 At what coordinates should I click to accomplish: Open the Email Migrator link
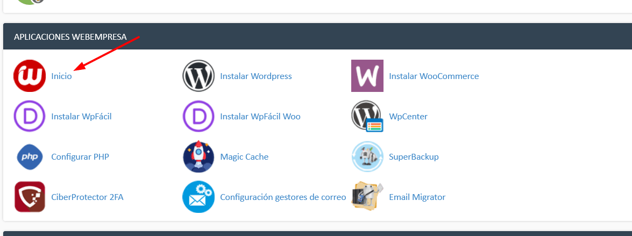tap(417, 197)
